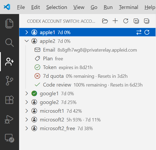Select the apple2 account row label
This screenshot has height=150, width=156.
(x=47, y=41)
